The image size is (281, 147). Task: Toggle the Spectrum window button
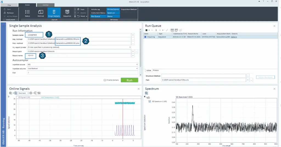pos(113,13)
